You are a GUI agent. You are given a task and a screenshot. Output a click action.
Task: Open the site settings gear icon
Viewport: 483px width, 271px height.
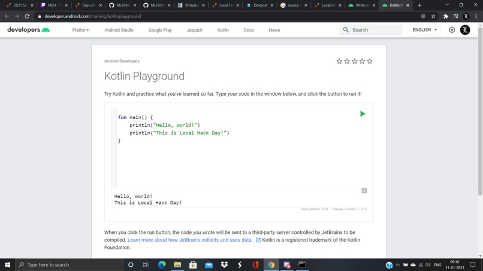pyautogui.click(x=452, y=30)
